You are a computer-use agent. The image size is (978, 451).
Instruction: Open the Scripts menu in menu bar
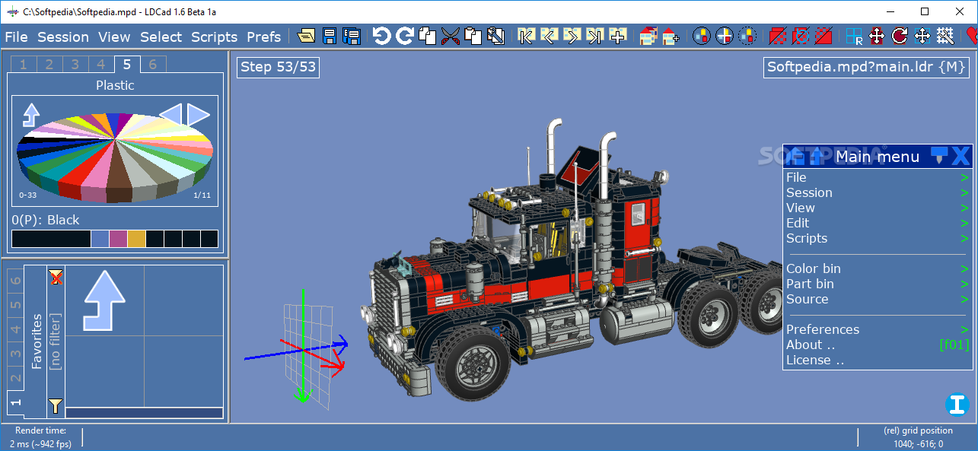tap(215, 37)
